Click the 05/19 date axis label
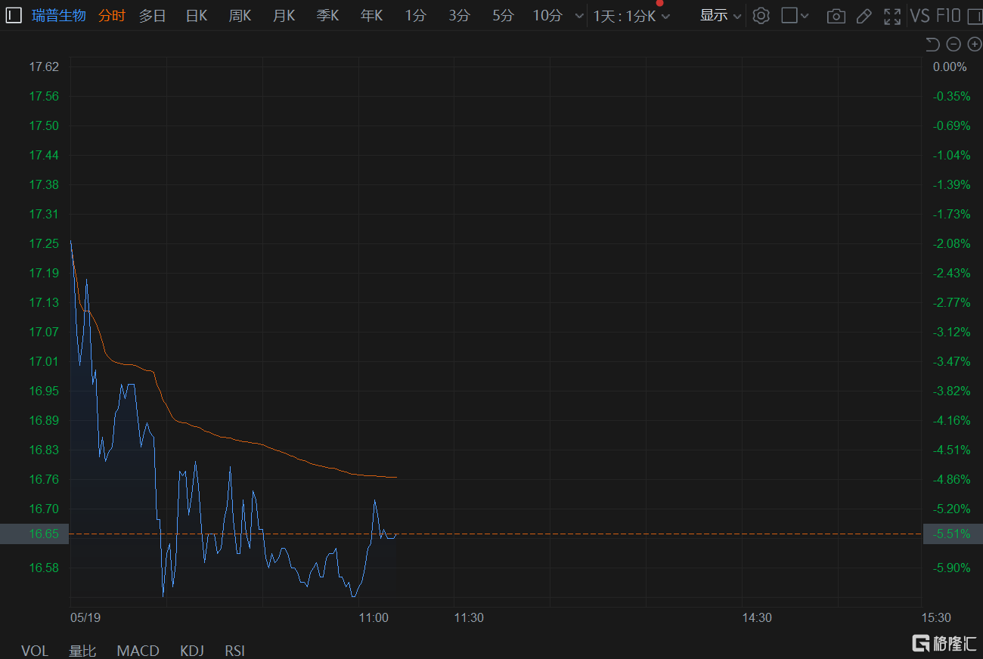 coord(85,617)
